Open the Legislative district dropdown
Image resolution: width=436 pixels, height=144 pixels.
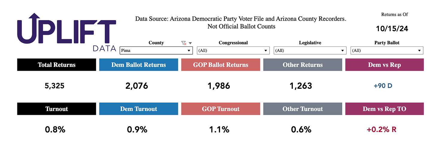pyautogui.click(x=310, y=51)
